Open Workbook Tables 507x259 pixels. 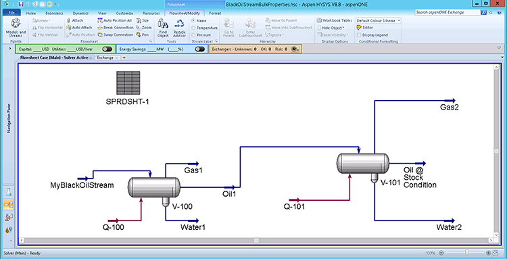(335, 20)
